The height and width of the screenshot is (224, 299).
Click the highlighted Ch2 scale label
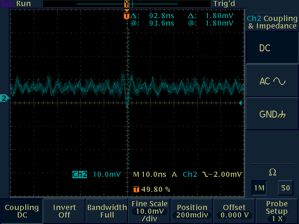click(79, 174)
